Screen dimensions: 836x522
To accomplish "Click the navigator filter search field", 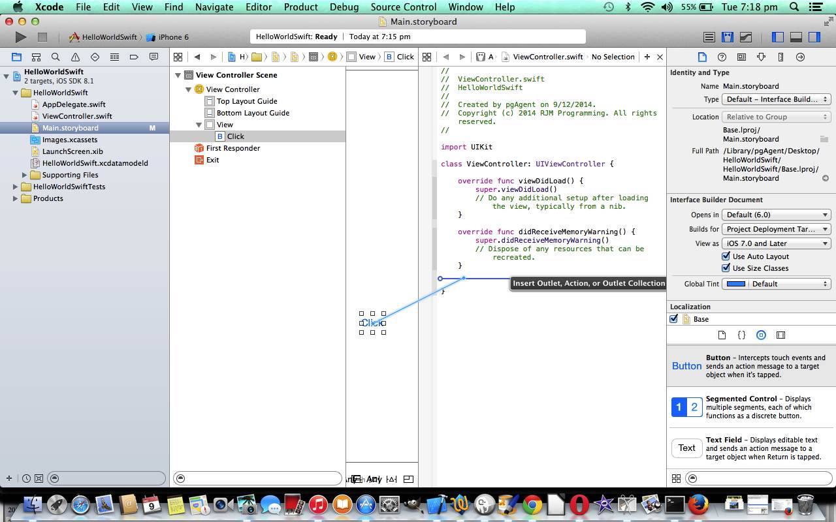I will [108, 478].
